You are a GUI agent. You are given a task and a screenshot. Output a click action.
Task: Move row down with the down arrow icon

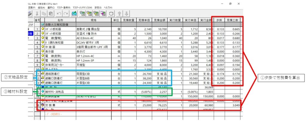(127, 13)
